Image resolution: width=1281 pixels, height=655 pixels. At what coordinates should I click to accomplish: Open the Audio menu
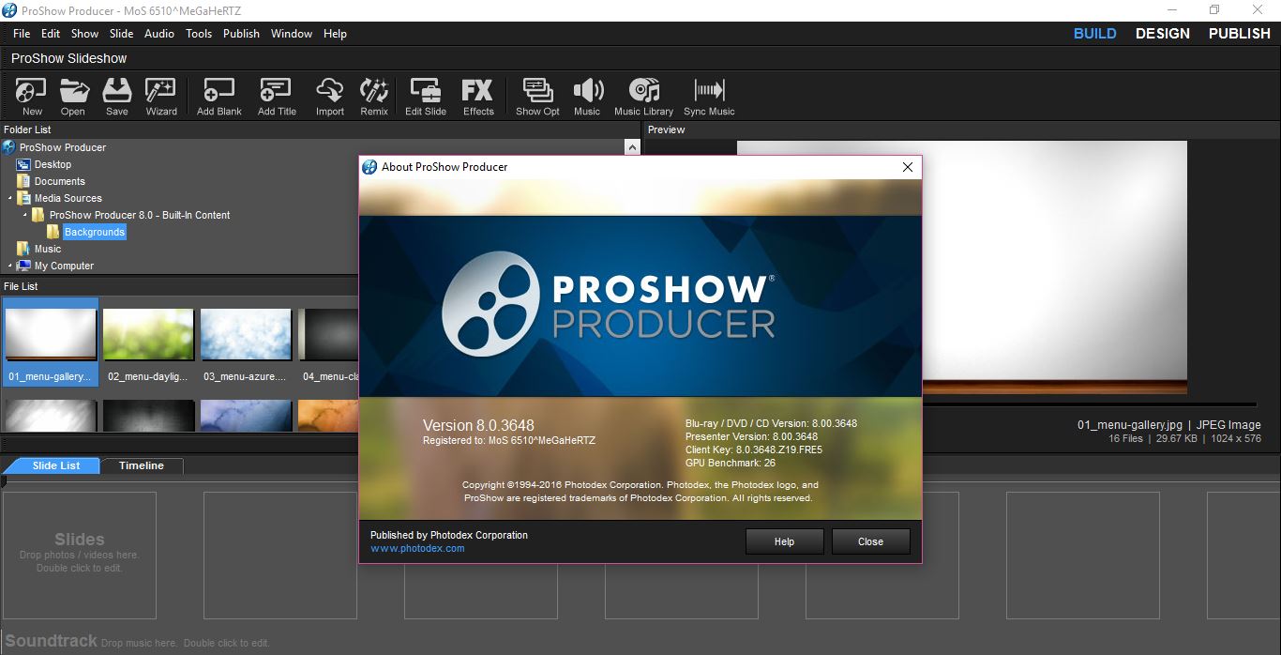(x=159, y=34)
